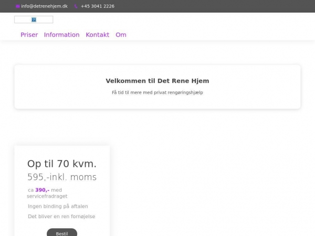Go to the Kontakt page

[98, 35]
